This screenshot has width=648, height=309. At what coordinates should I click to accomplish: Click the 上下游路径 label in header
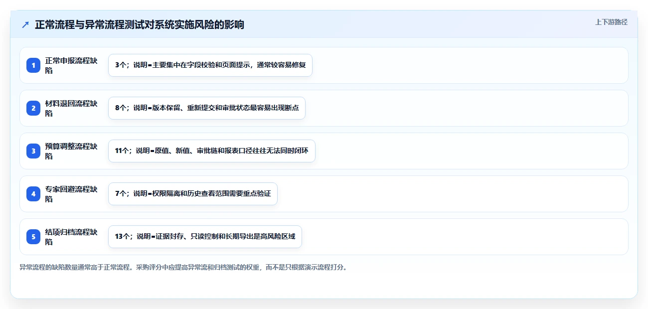tap(611, 22)
